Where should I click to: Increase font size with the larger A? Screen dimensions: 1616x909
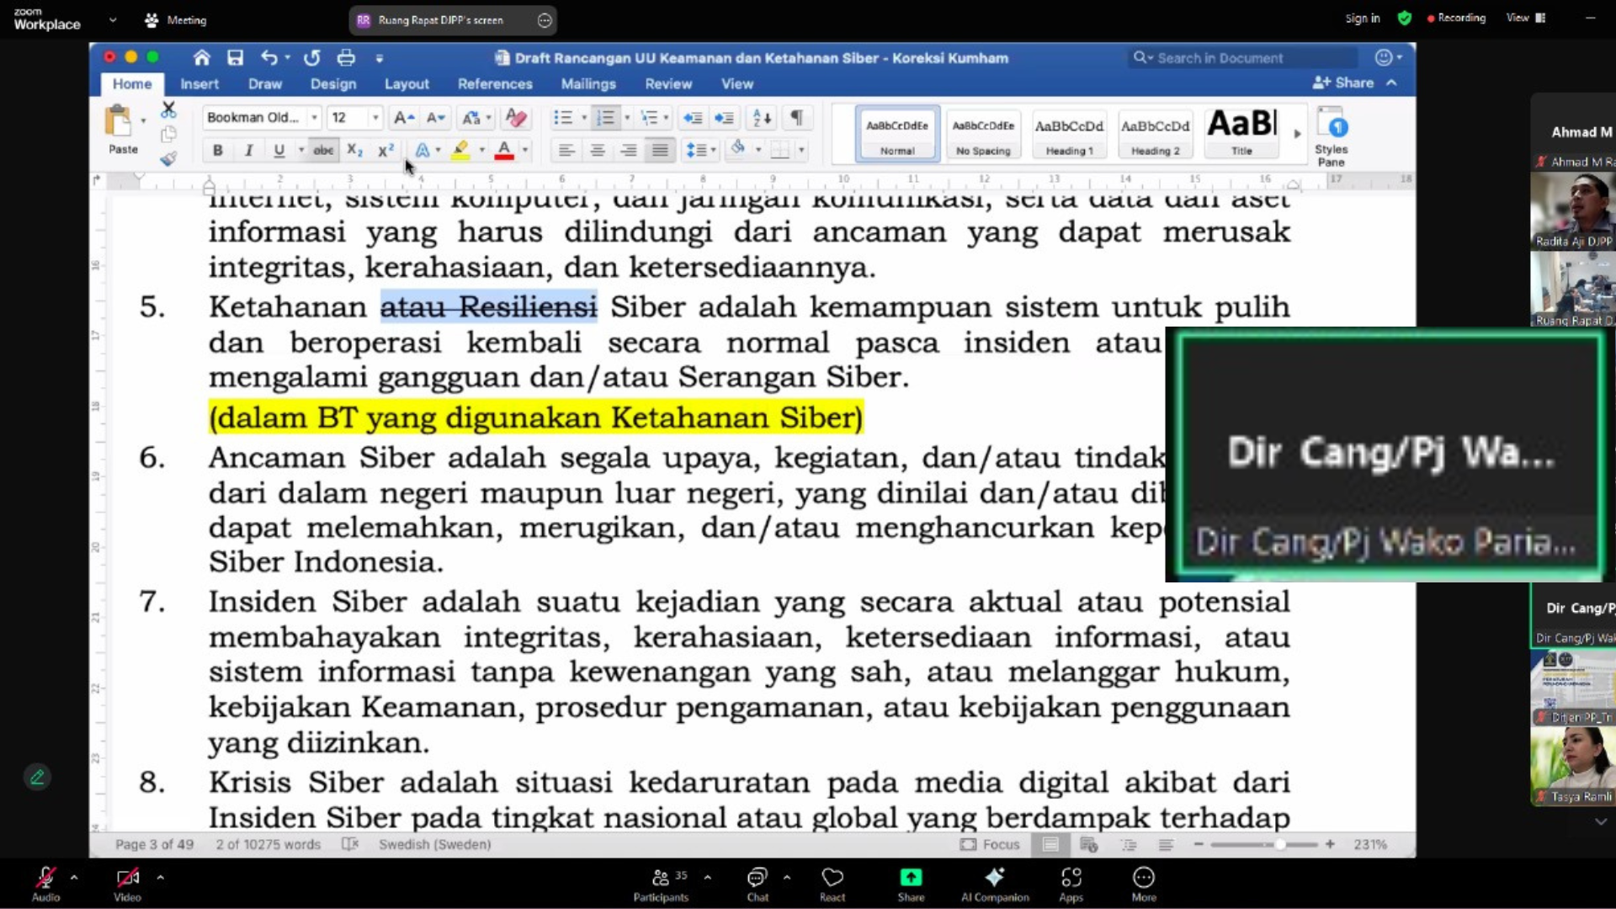click(404, 118)
